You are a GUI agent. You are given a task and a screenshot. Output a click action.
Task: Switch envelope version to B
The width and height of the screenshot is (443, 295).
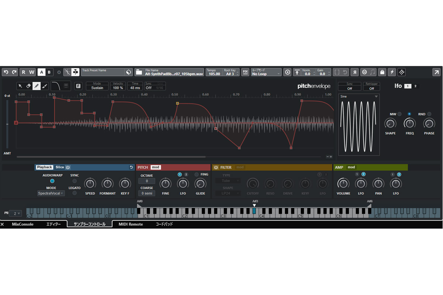coord(48,72)
